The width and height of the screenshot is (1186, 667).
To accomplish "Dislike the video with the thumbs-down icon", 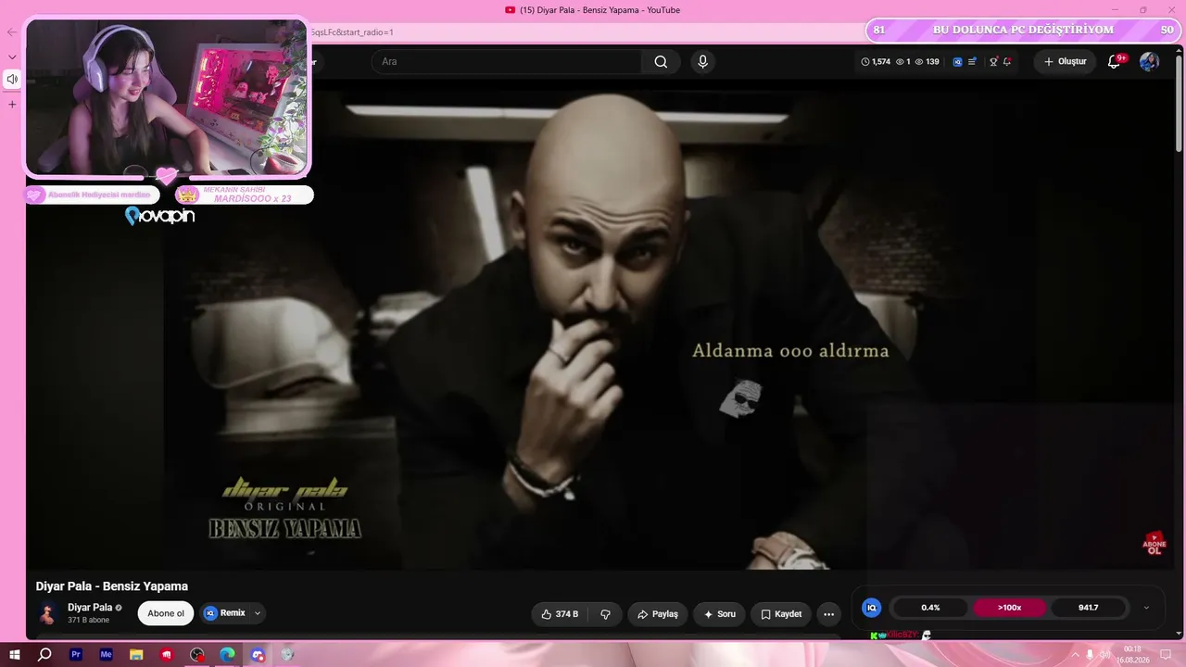I will [x=605, y=614].
